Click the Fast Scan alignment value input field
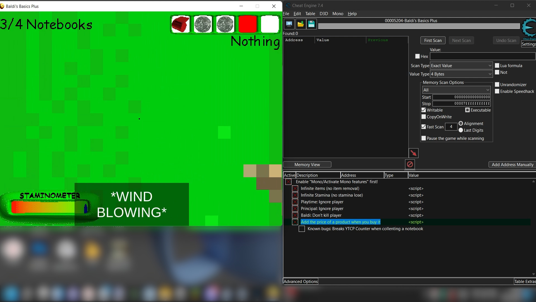This screenshot has width=536, height=302. click(451, 127)
